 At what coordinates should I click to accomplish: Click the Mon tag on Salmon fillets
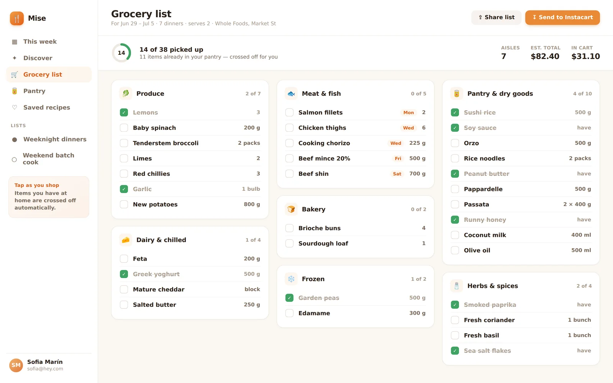coord(408,113)
